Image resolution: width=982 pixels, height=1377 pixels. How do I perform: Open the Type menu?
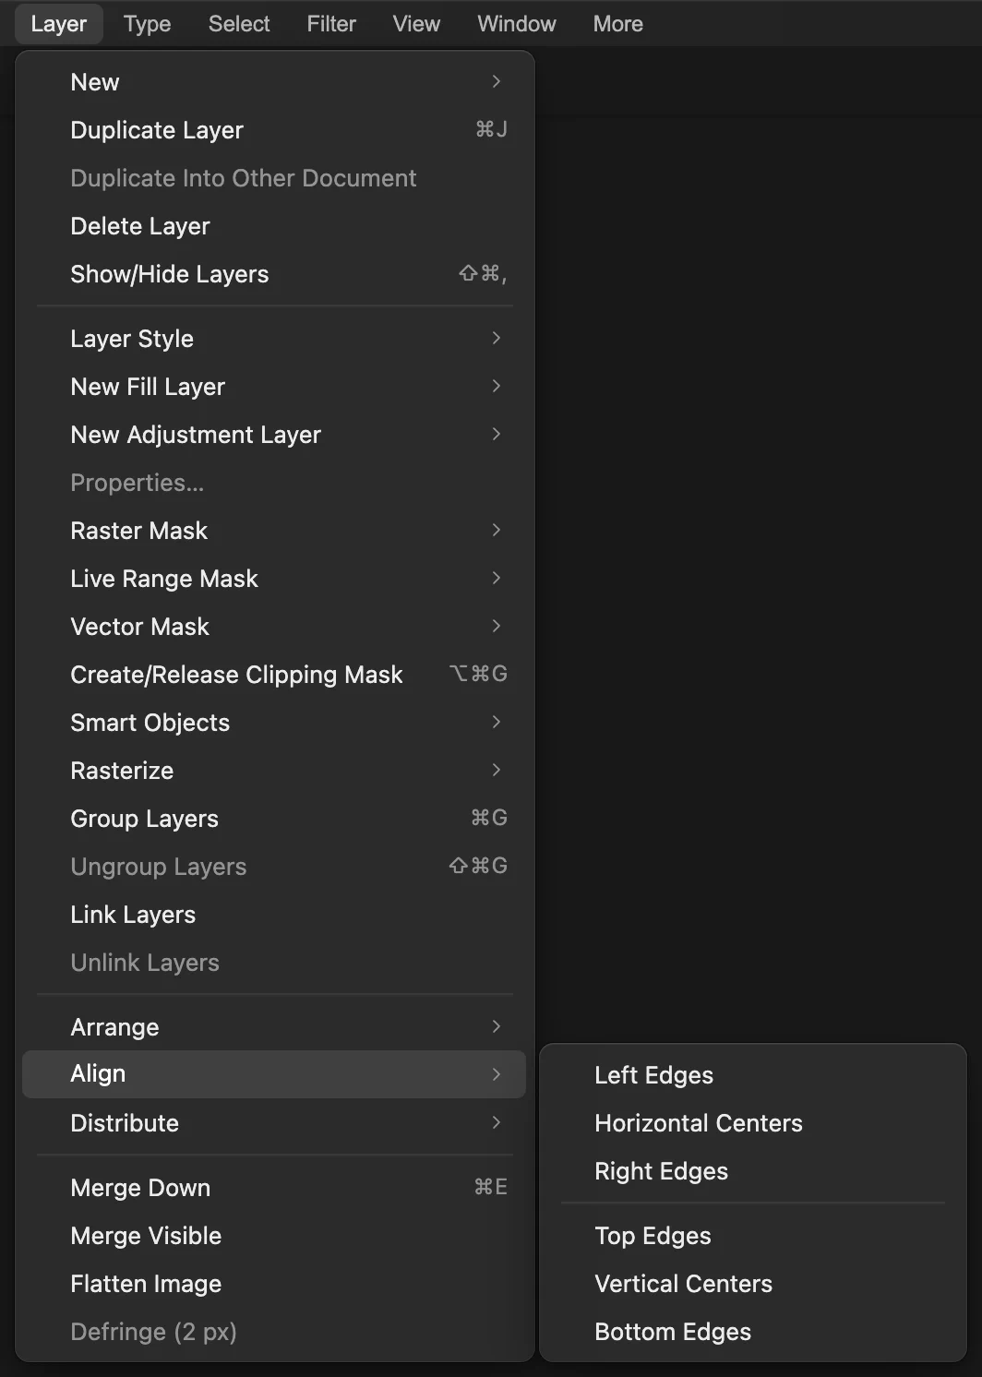click(x=148, y=24)
